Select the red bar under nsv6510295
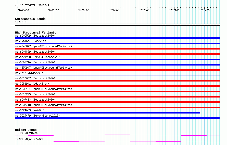Screen dimensions: 227x145 [117, 97]
